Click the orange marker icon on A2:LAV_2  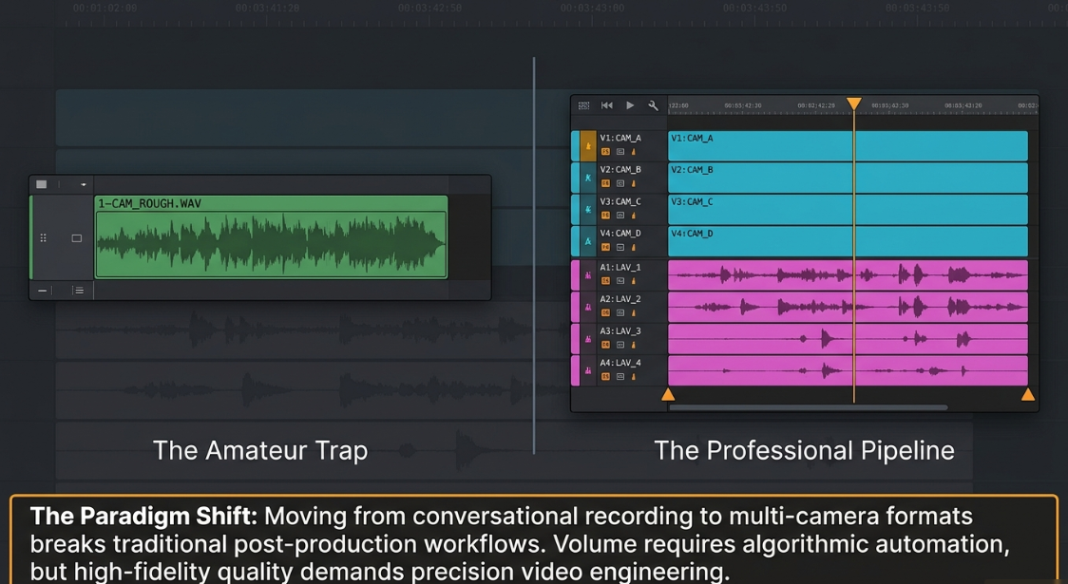pyautogui.click(x=634, y=313)
